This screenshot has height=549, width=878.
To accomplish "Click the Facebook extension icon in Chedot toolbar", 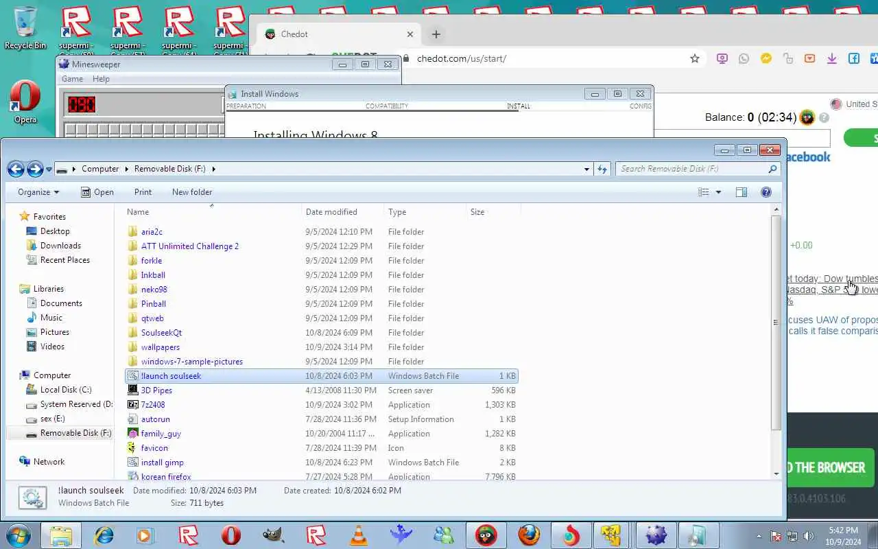I will click(x=854, y=59).
